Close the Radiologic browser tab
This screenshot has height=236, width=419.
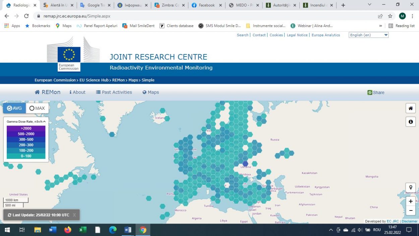click(x=35, y=5)
